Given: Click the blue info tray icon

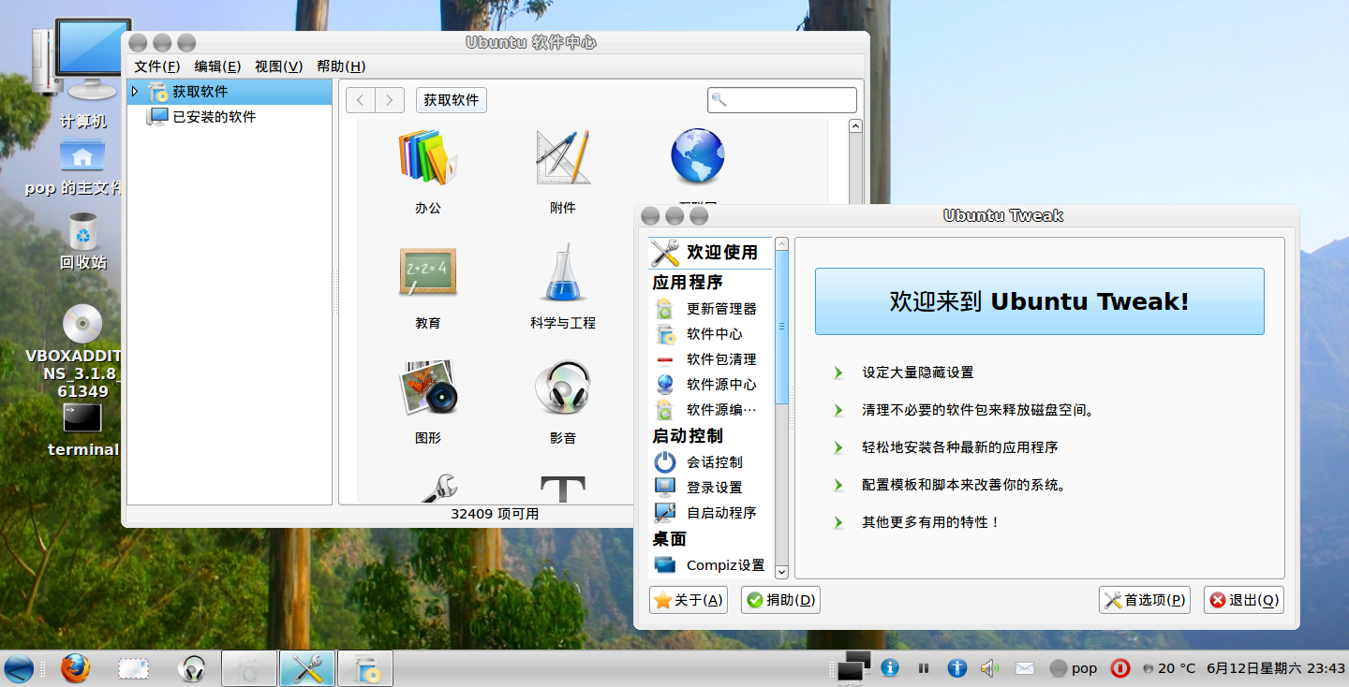Looking at the screenshot, I should 890,668.
